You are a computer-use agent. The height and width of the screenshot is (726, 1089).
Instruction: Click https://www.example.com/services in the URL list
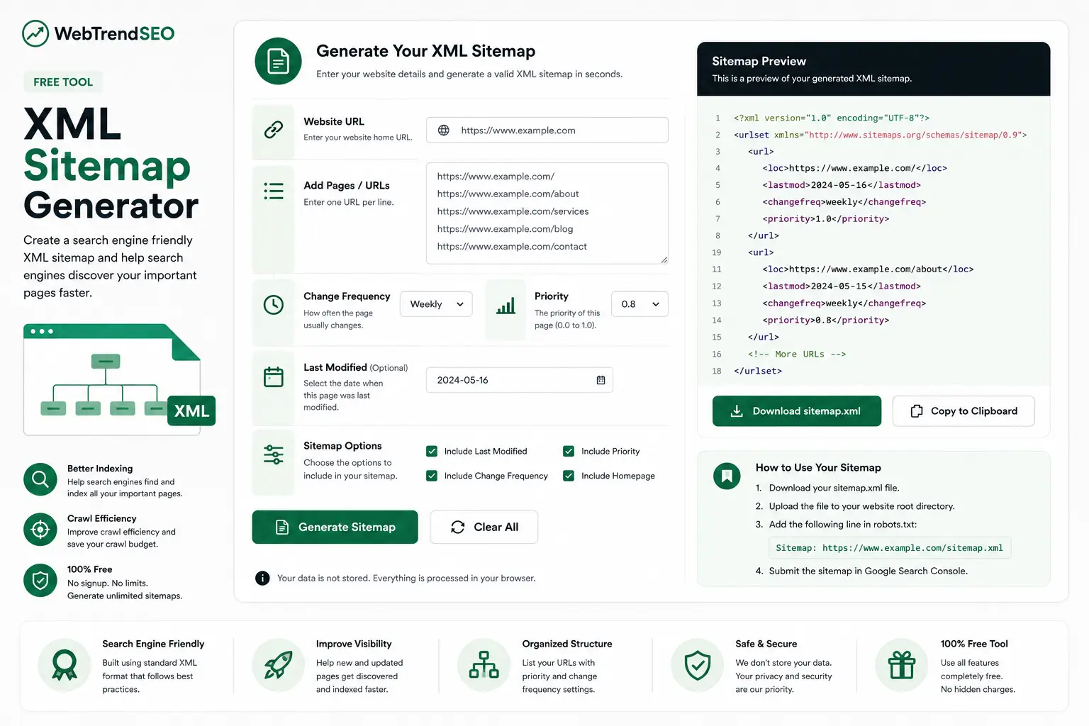coord(513,211)
